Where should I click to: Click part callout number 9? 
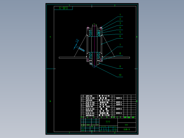[x=120, y=66]
